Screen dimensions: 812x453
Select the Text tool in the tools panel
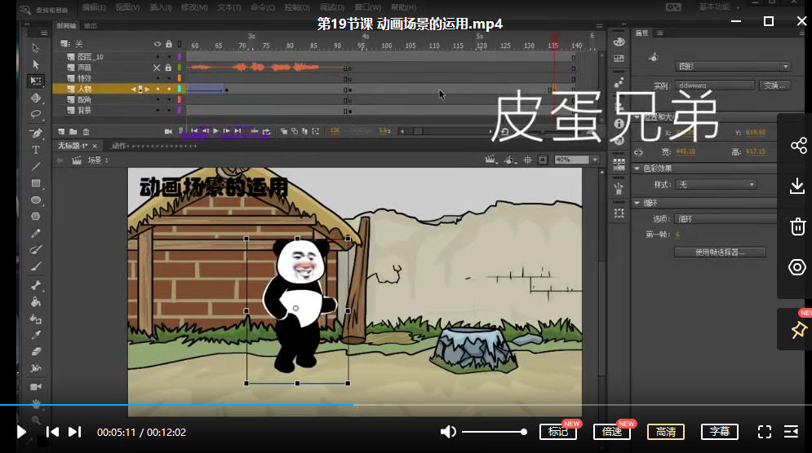[36, 150]
